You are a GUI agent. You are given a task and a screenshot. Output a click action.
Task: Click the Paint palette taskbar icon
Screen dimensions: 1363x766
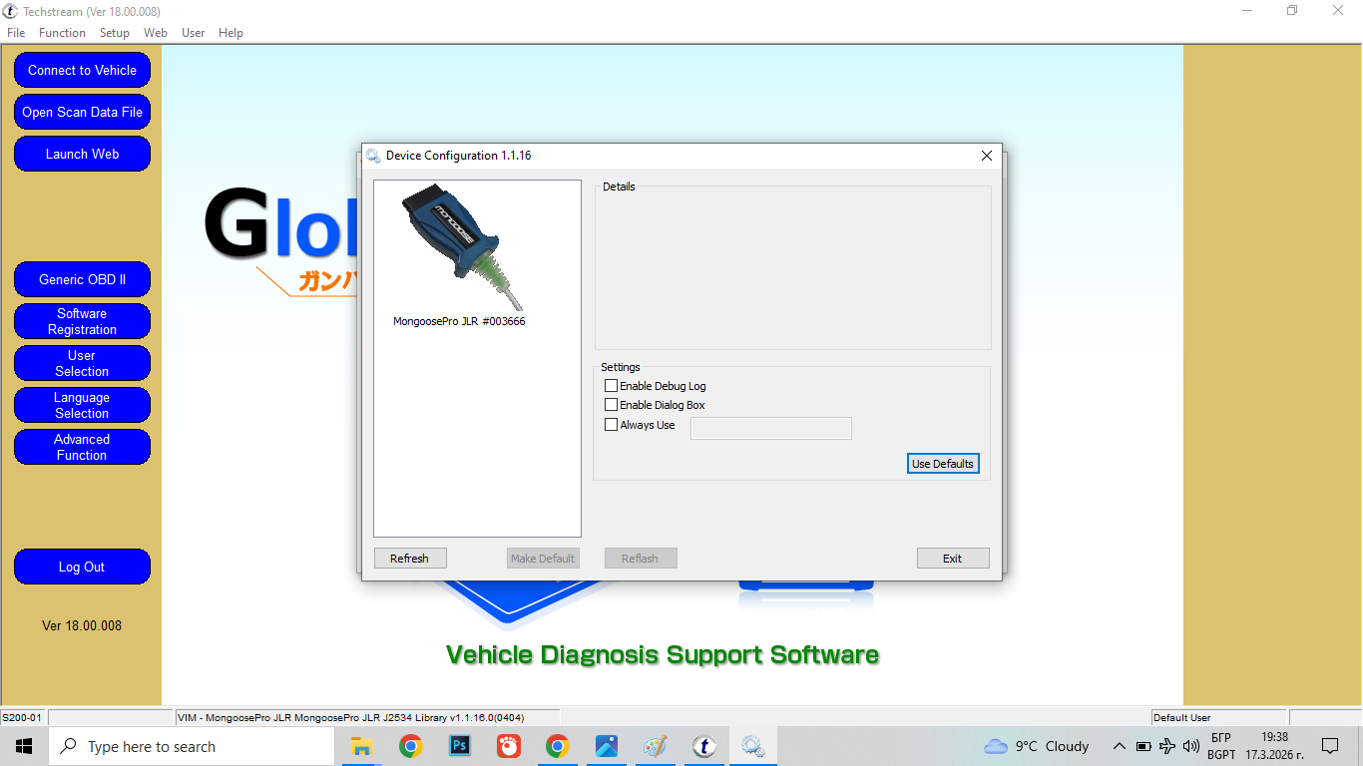(655, 746)
